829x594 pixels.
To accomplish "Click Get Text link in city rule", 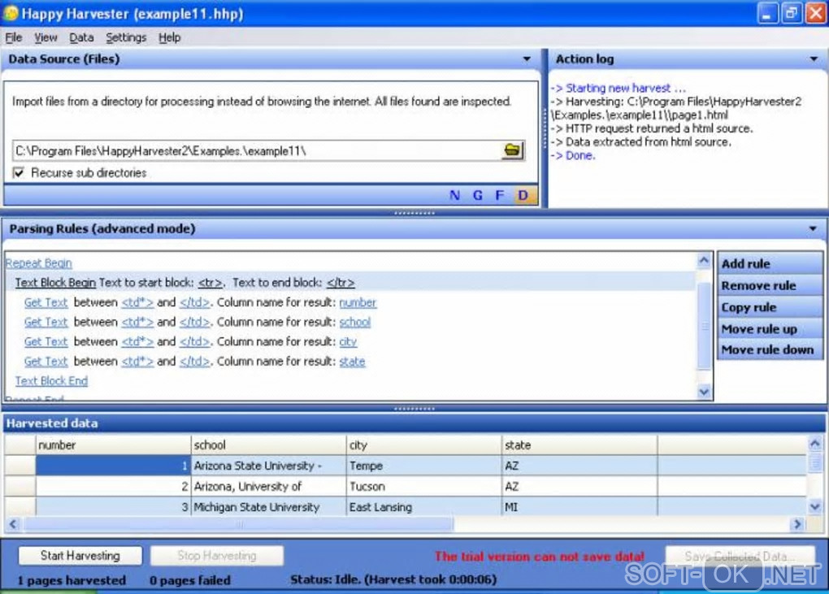I will [x=46, y=341].
